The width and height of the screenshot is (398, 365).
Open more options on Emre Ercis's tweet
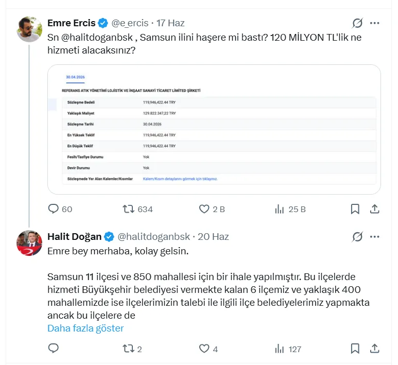375,23
